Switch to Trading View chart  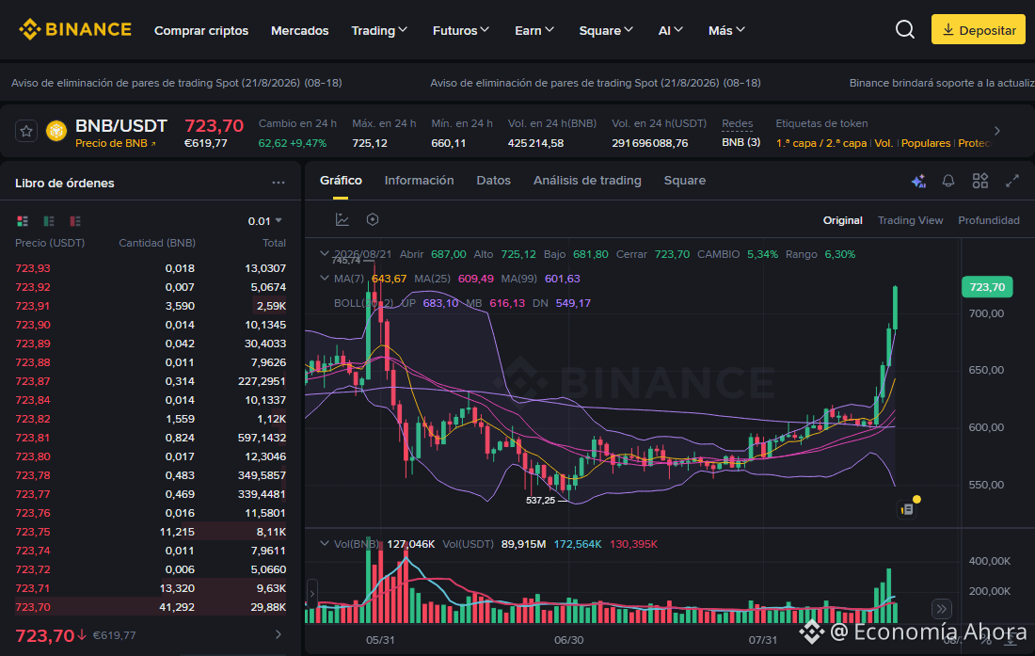point(910,220)
